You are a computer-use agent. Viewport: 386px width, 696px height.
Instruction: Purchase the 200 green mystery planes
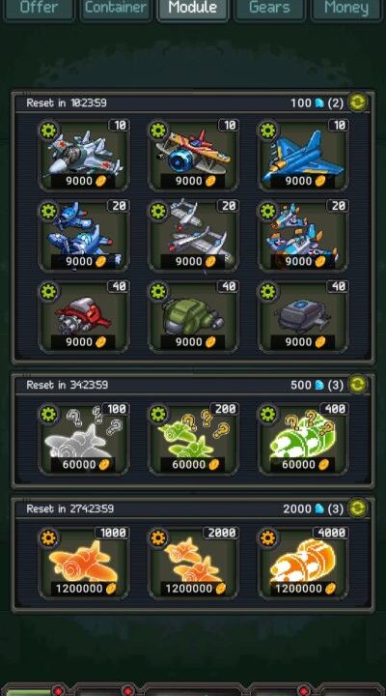click(x=193, y=439)
